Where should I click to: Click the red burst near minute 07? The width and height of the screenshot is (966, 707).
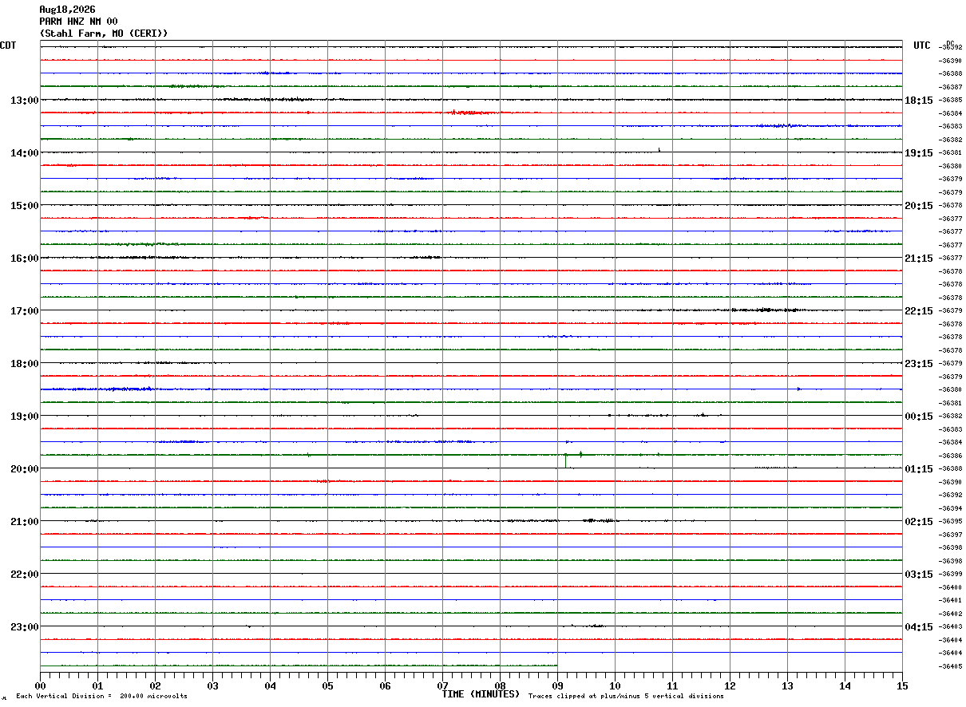(x=471, y=113)
